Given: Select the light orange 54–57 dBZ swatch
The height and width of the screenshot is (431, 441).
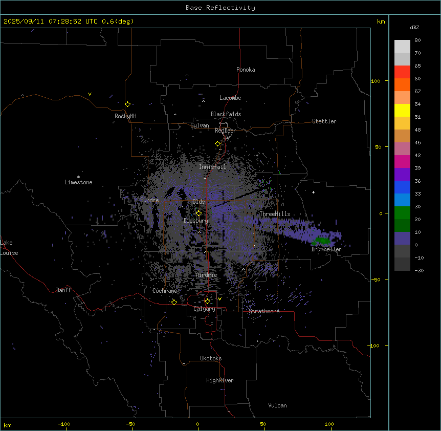Looking at the screenshot, I should [x=402, y=98].
